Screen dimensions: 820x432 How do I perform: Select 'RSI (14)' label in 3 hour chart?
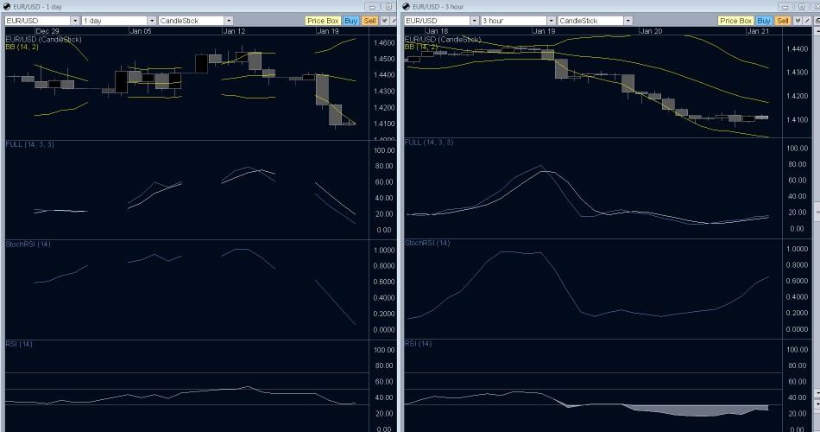coord(418,343)
